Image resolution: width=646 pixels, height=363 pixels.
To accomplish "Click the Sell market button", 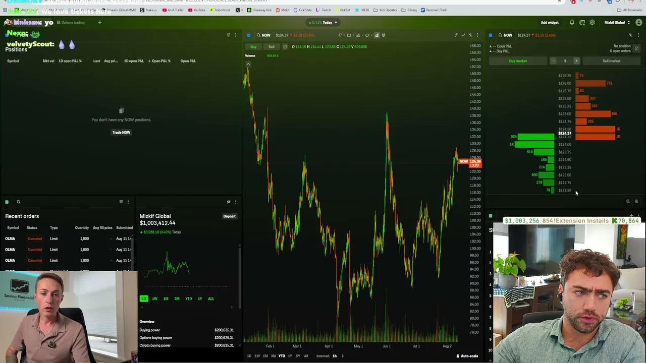I will [x=611, y=61].
